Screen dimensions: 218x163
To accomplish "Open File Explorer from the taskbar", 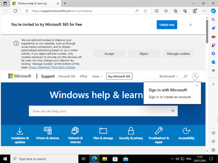I will tap(105, 159).
